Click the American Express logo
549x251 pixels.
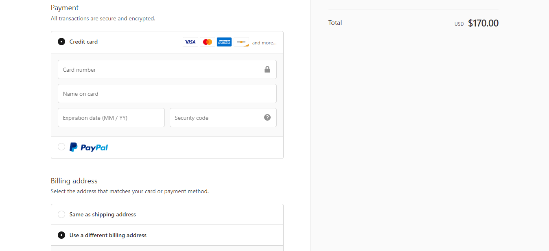224,42
